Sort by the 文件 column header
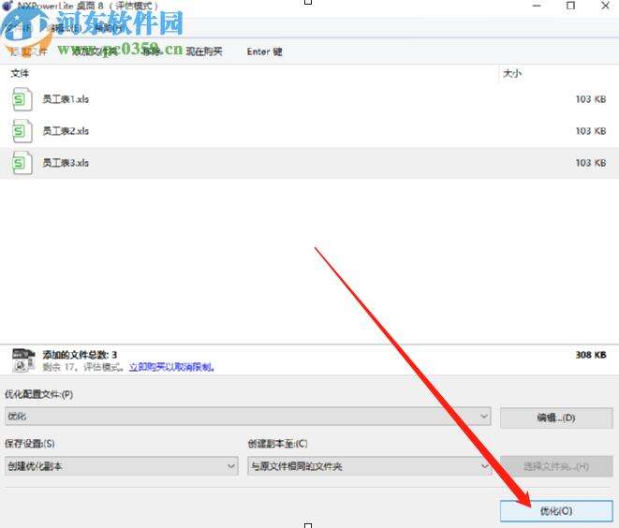Viewport: 619px width, 528px height. (20, 73)
